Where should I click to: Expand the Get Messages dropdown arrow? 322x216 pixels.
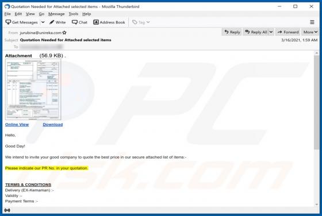pos(43,22)
